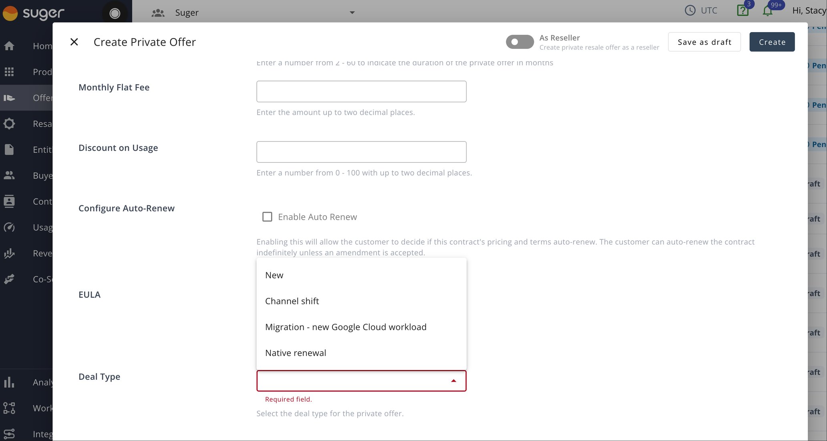Open Analytics bar chart icon in sidebar
The height and width of the screenshot is (441, 827).
[9, 382]
